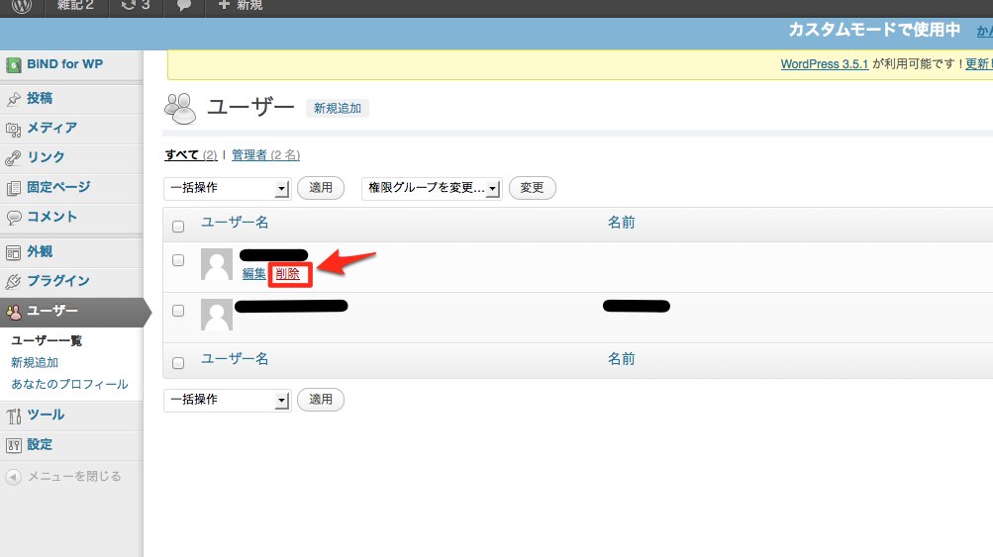Check the first user's row checkbox
Screen dimensions: 993x557
click(178, 260)
